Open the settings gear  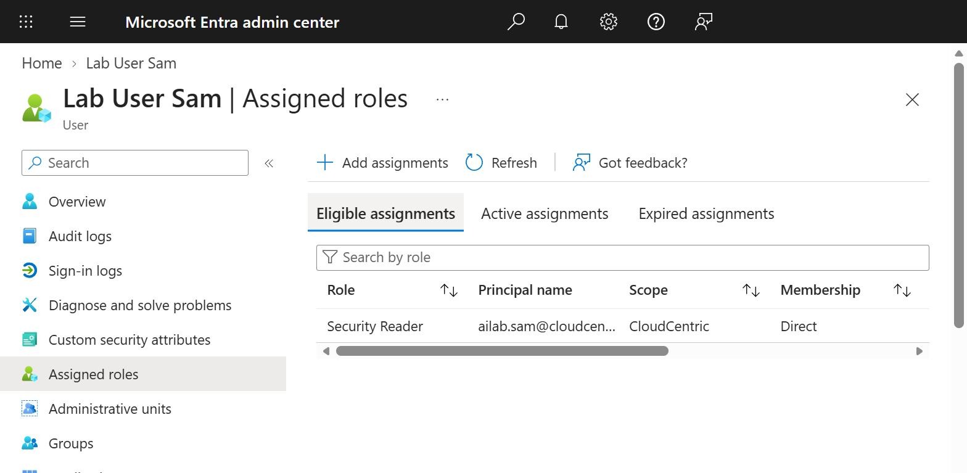[x=609, y=22]
